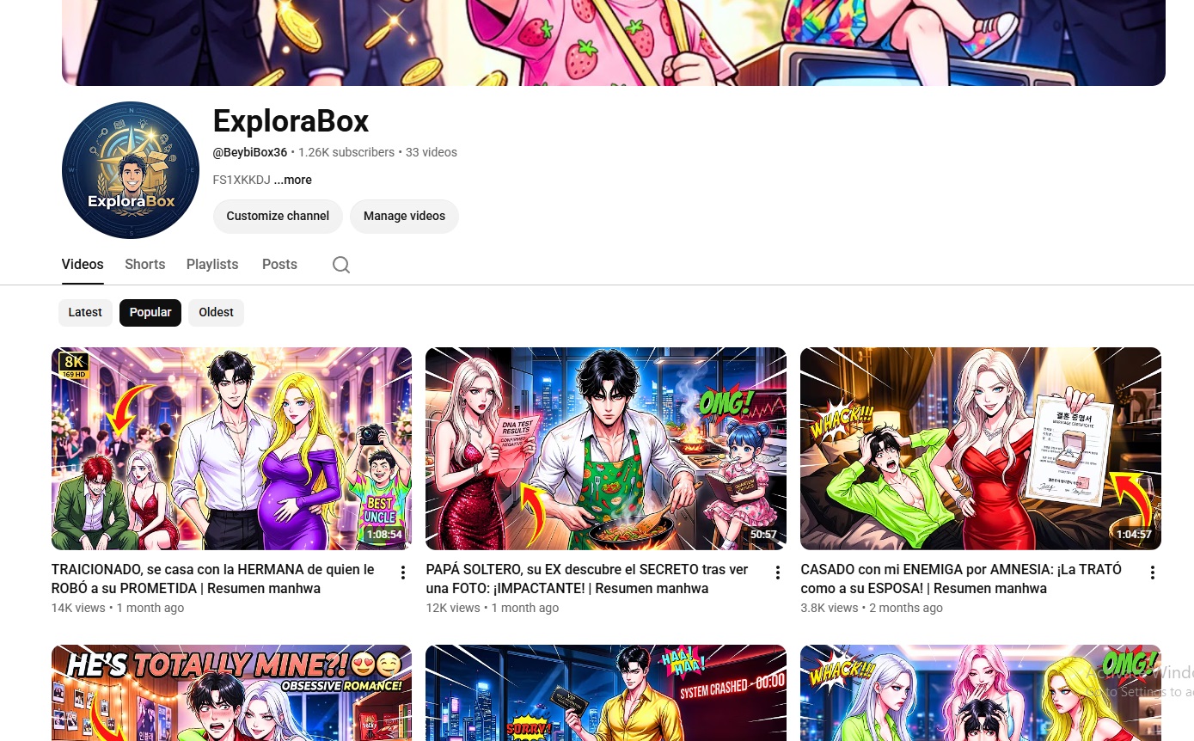Play the pregnant woman in purple dress thumbnail

coord(231,449)
